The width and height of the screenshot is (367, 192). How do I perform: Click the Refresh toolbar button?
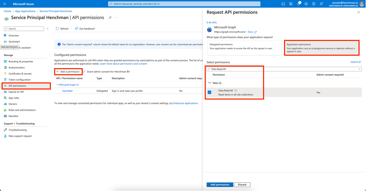pos(62,29)
